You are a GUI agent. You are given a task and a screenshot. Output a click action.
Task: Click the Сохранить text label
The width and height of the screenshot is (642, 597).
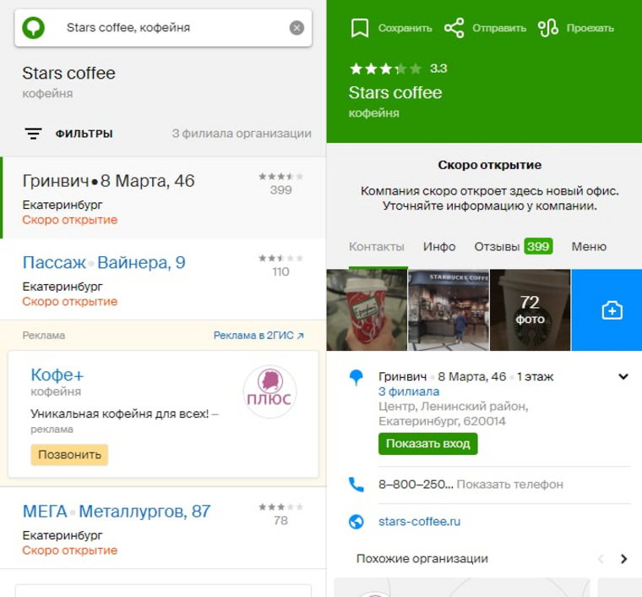405,28
